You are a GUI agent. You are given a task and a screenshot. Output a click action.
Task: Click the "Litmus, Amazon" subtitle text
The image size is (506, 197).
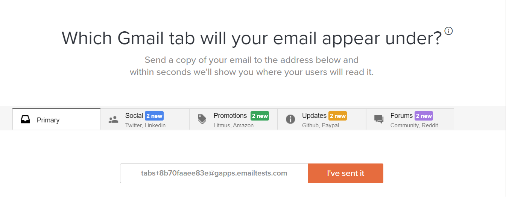(x=234, y=125)
